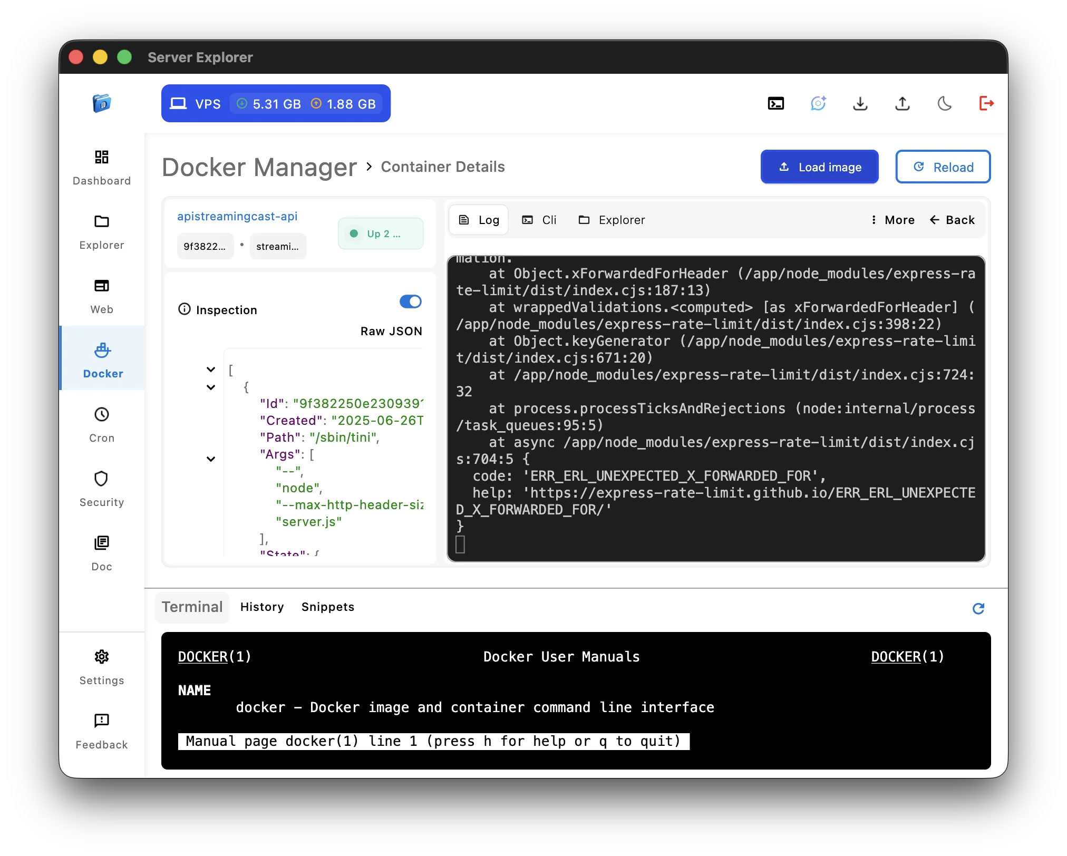Click the Load image button
The height and width of the screenshot is (856, 1067).
[819, 167]
